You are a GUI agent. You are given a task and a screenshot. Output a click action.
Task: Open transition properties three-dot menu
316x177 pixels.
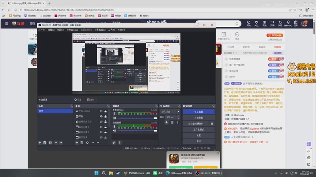pos(177,122)
